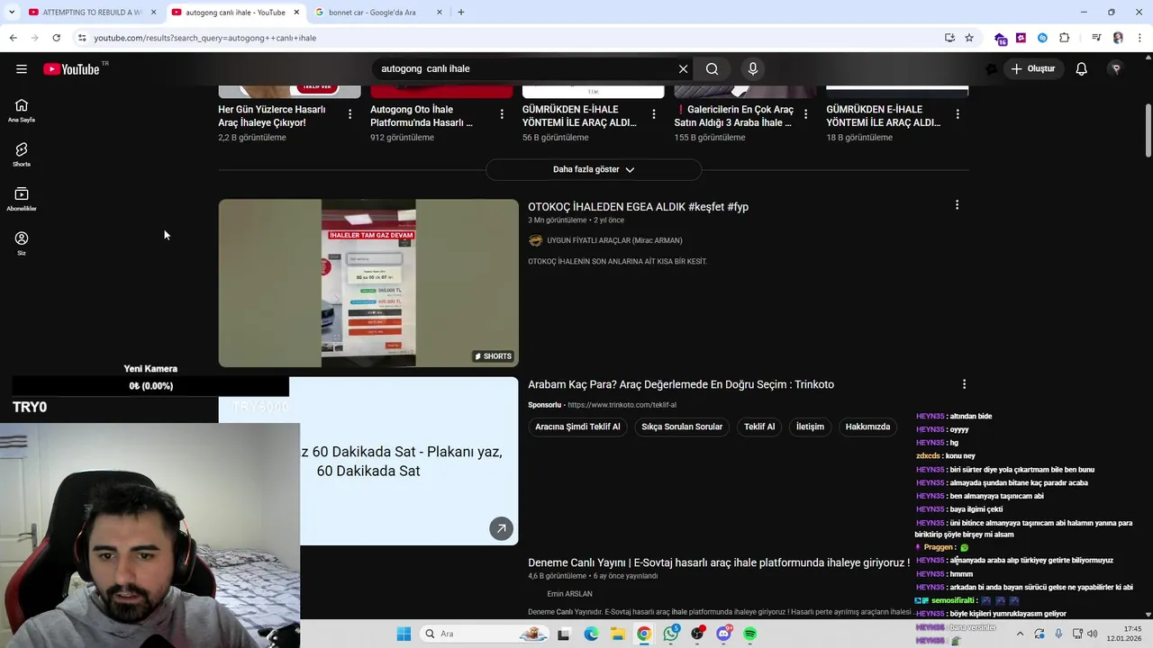Open Discord from the taskbar
The height and width of the screenshot is (648, 1153).
pos(723,634)
